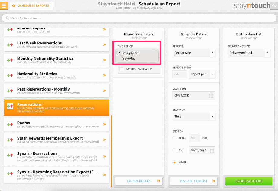Viewport: 278px width, 191px height.
Task: Open the Last Week Reservations export
Action: tap(57, 45)
